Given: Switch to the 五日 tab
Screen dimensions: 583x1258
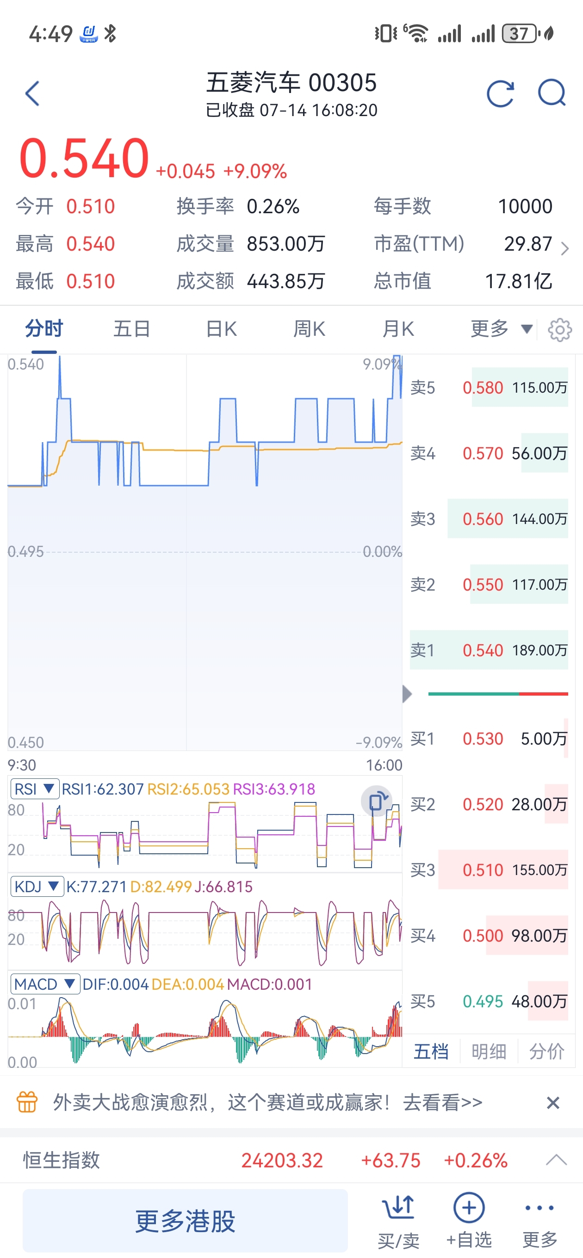Looking at the screenshot, I should 131,329.
